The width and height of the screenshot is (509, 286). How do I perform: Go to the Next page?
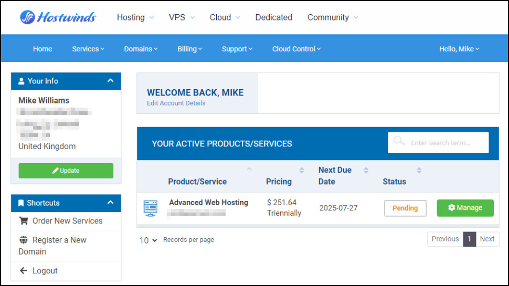pos(487,239)
